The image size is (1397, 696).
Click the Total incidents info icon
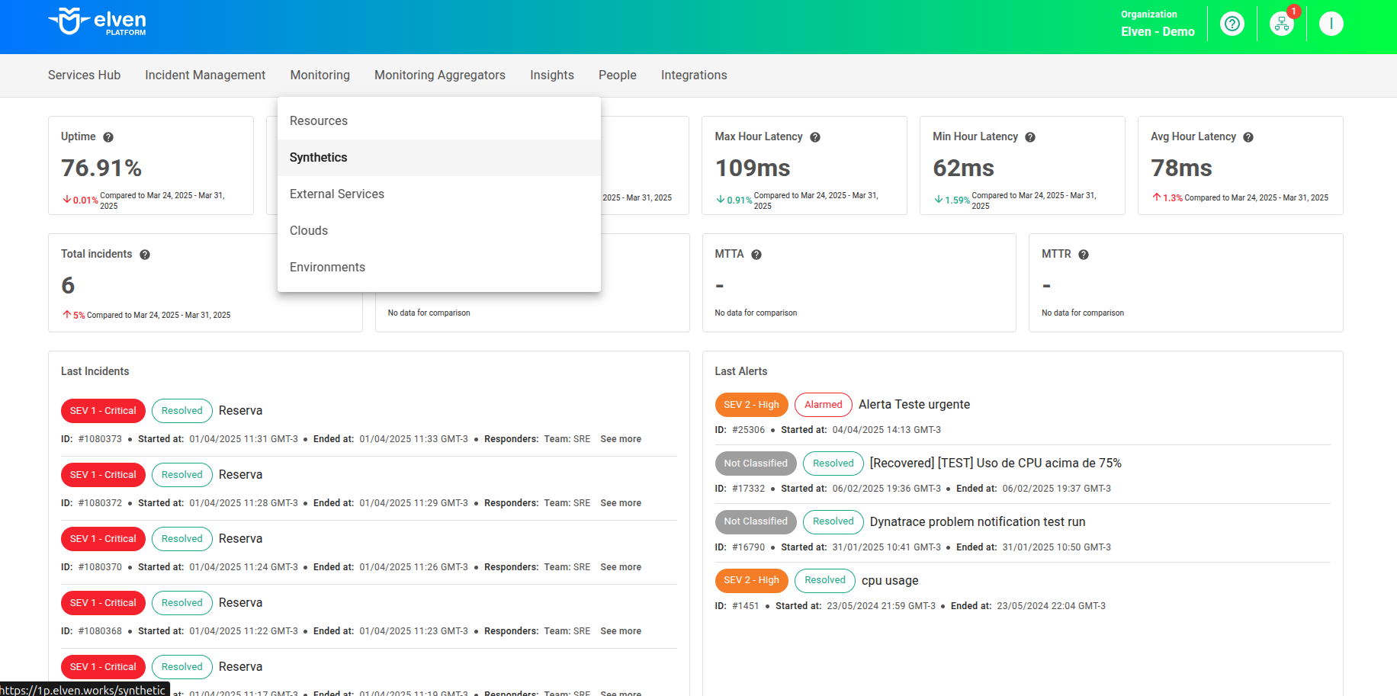145,255
